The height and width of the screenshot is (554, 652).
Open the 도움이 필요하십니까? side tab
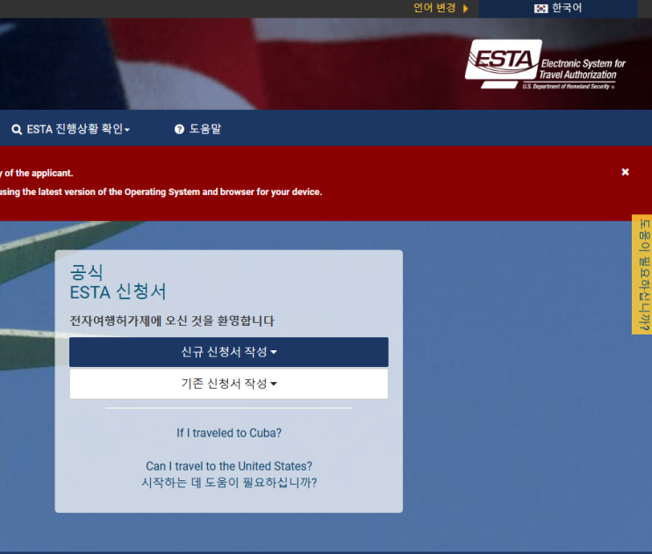(642, 275)
